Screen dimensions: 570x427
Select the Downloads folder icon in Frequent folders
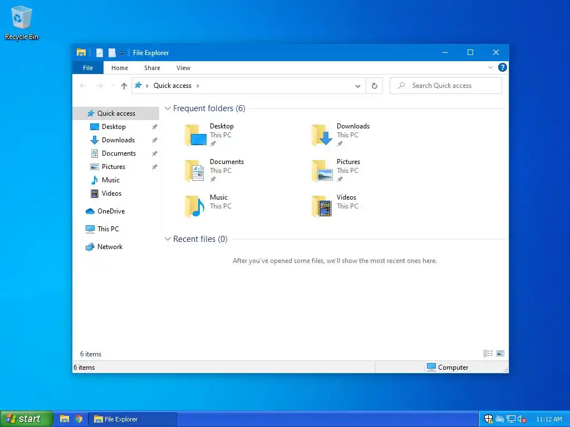coord(322,135)
